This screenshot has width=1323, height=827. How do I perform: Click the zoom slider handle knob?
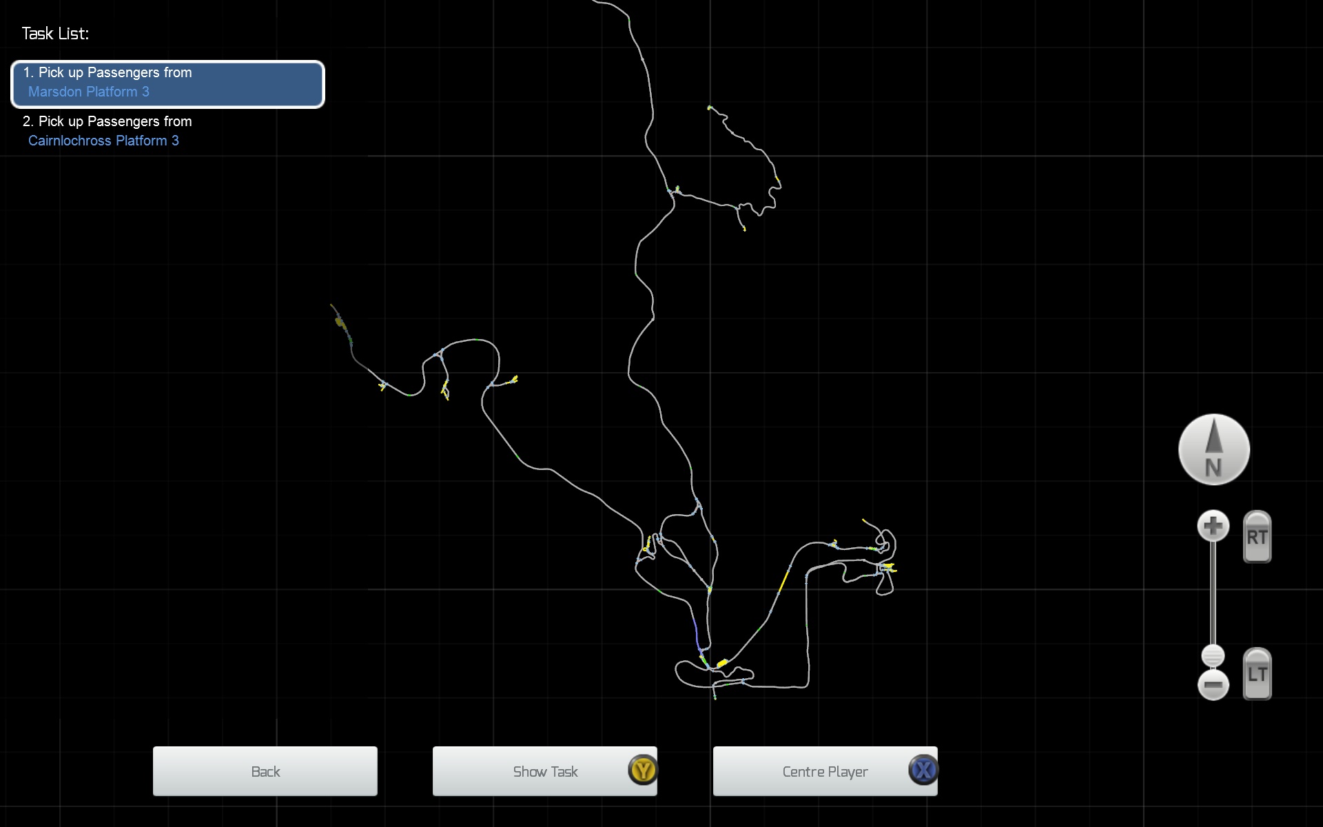(x=1213, y=655)
